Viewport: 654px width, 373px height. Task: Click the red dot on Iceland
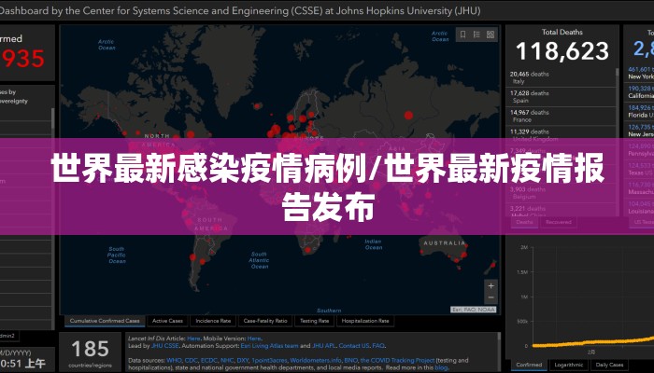click(x=257, y=105)
